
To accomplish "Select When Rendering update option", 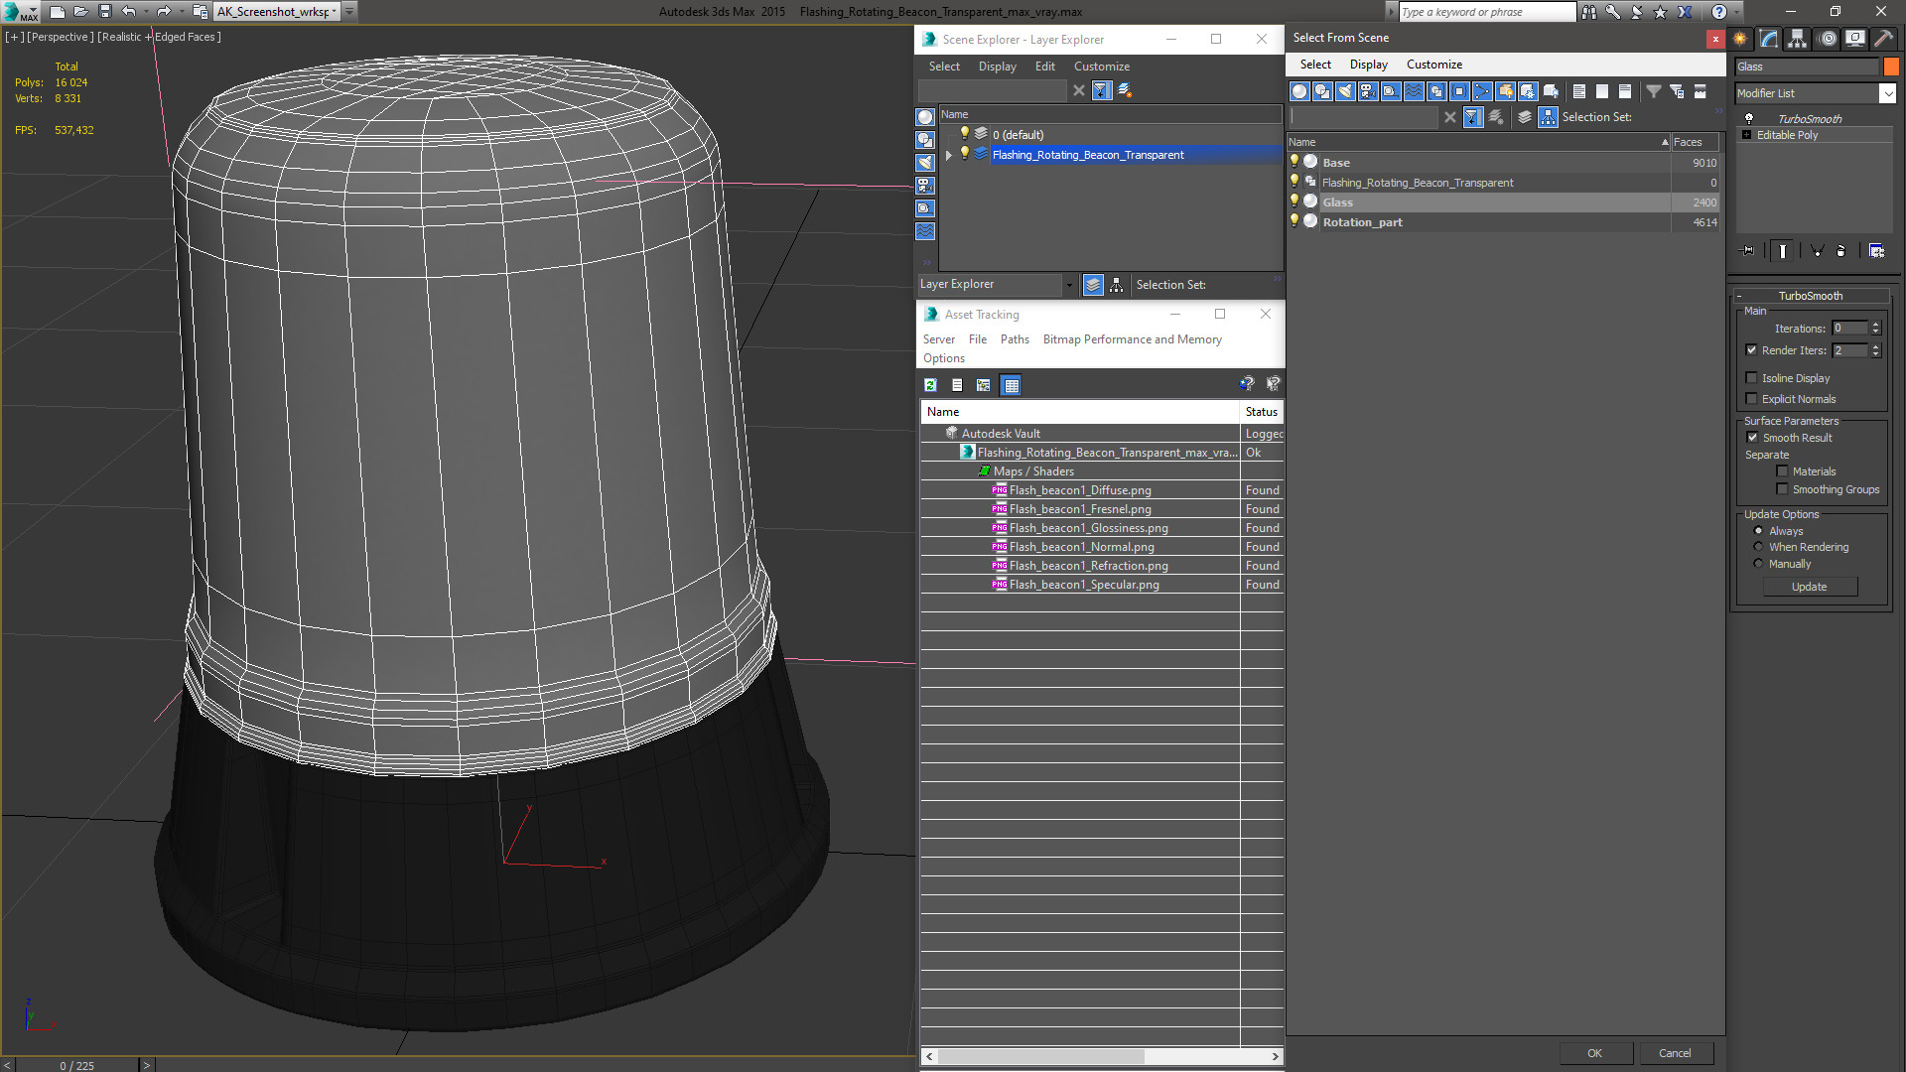I will (1758, 547).
